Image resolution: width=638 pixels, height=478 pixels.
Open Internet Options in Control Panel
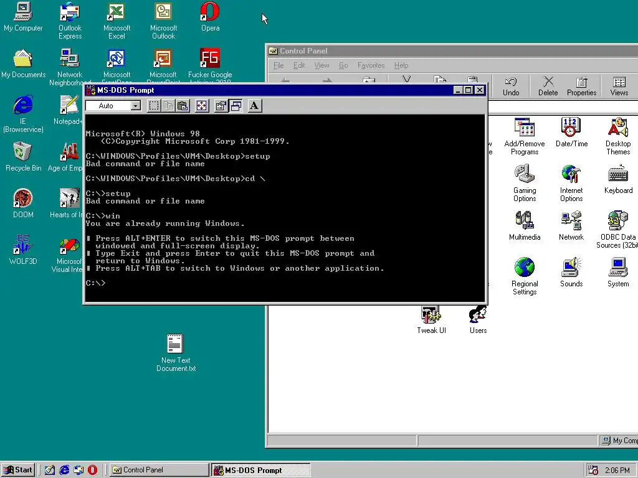pyautogui.click(x=571, y=183)
